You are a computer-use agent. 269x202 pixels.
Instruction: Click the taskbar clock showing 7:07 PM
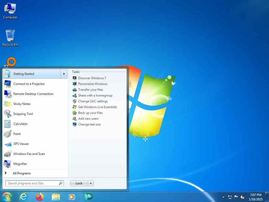(256, 197)
